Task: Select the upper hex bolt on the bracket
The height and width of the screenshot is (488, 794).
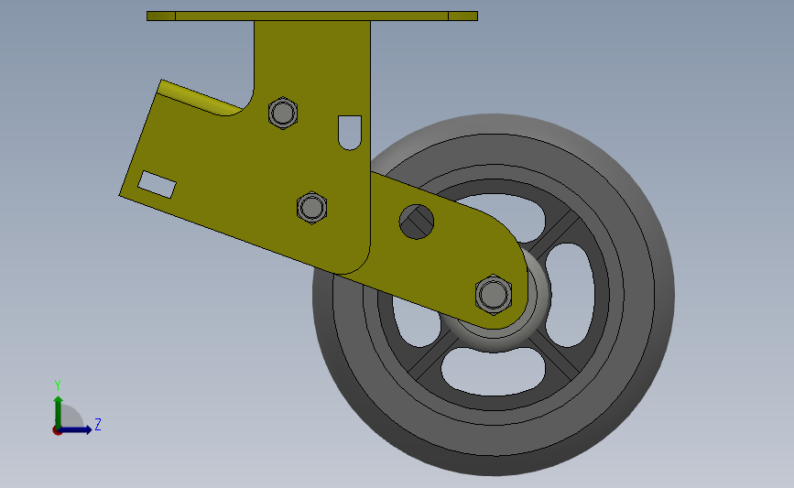Action: tap(283, 113)
